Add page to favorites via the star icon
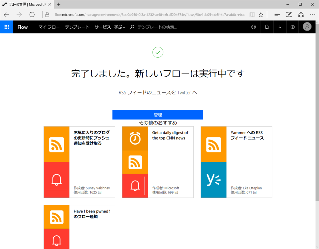 pyautogui.click(x=261, y=14)
